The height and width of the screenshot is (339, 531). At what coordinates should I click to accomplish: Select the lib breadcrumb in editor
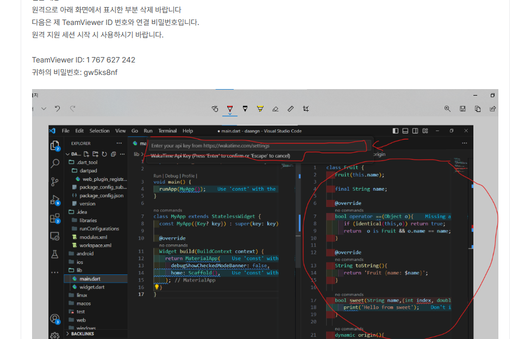click(136, 154)
